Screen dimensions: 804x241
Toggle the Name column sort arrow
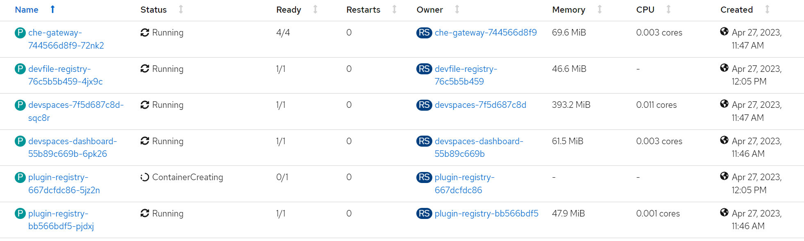[x=52, y=9]
